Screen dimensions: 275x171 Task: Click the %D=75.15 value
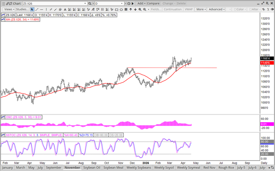pyautogui.click(x=86, y=135)
